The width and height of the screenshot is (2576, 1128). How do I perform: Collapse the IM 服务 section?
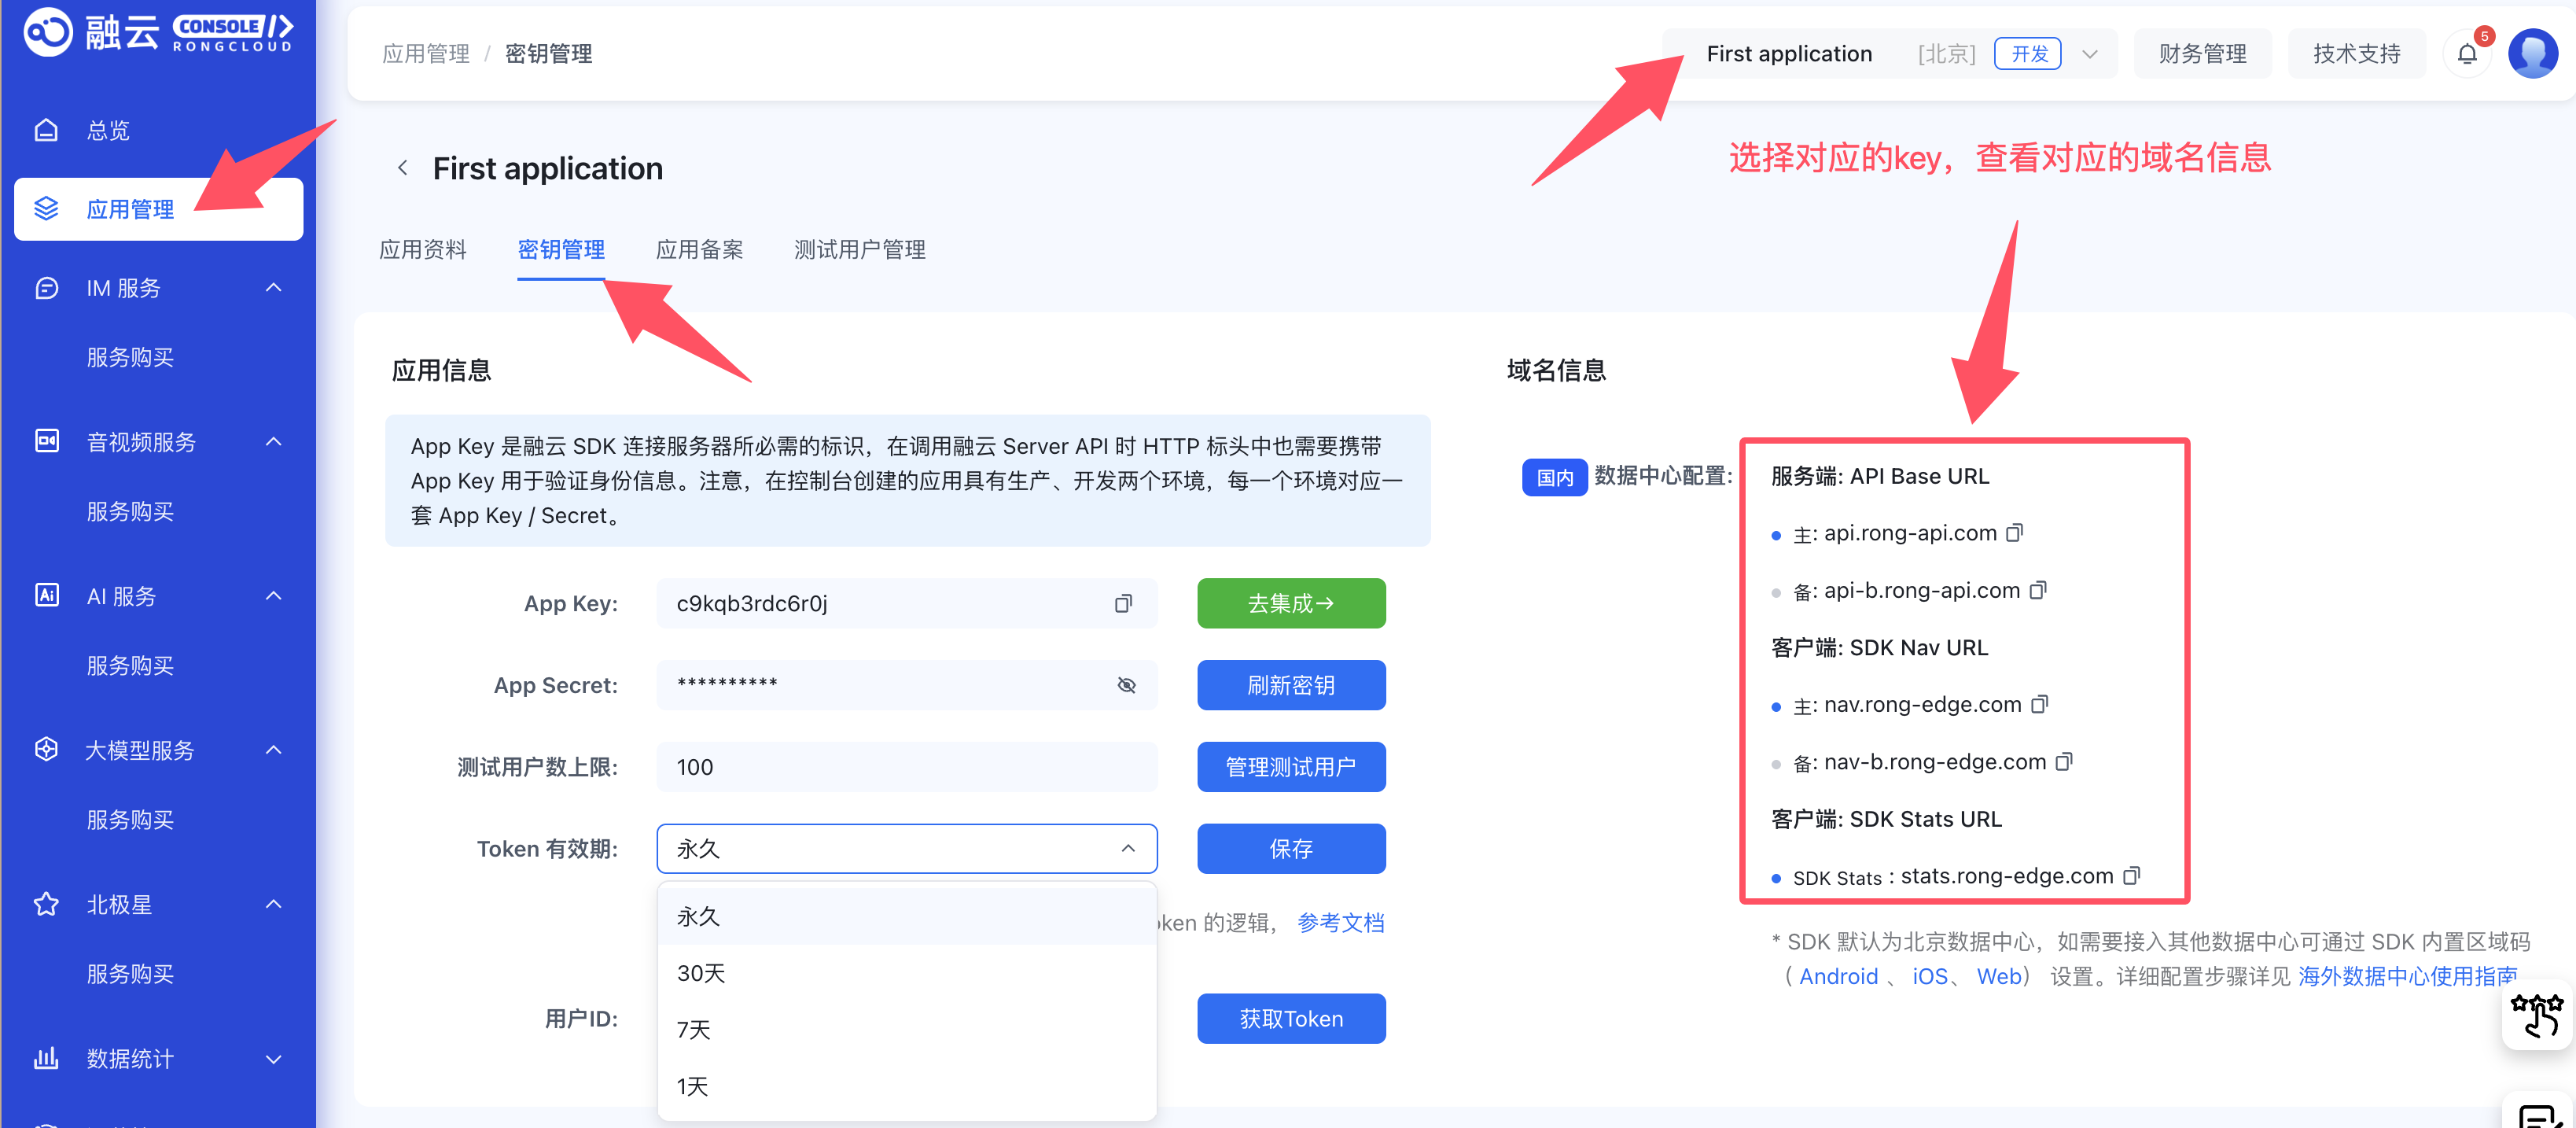pos(273,288)
